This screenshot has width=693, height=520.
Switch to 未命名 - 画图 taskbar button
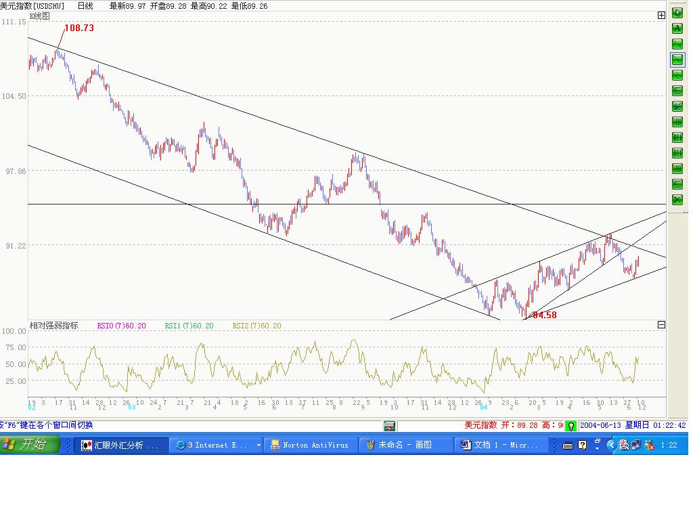tap(405, 446)
